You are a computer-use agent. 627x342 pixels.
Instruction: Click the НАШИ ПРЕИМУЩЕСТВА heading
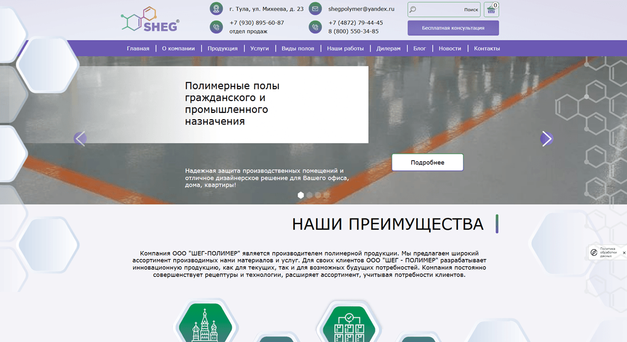click(388, 224)
